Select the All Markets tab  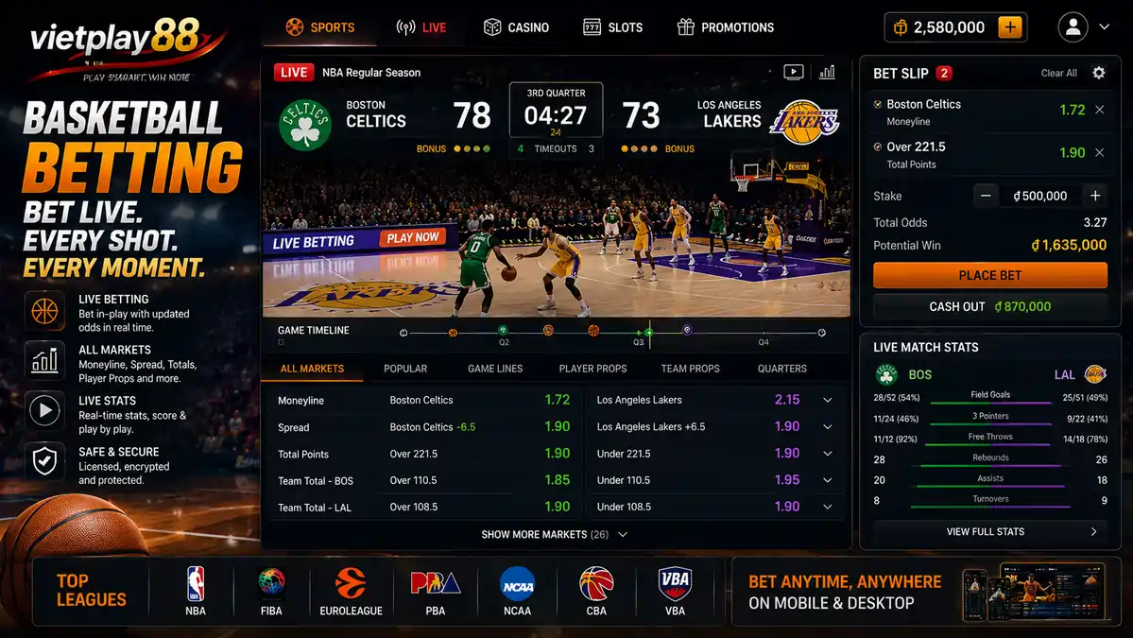(x=312, y=369)
